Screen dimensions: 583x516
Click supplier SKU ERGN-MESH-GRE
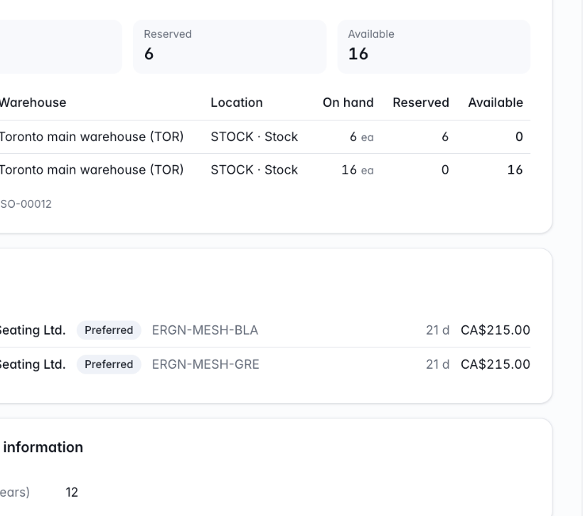(x=205, y=364)
